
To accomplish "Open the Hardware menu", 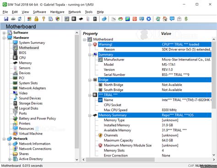I will pyautogui.click(x=57, y=12).
